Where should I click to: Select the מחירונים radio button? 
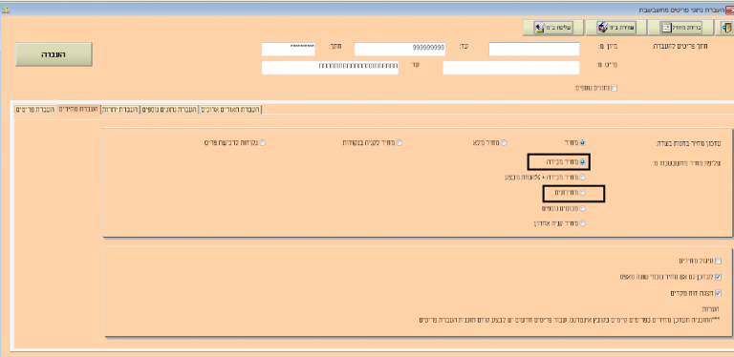pyautogui.click(x=582, y=193)
